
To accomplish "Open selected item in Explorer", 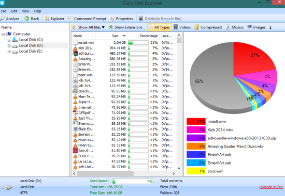I will [x=54, y=19].
